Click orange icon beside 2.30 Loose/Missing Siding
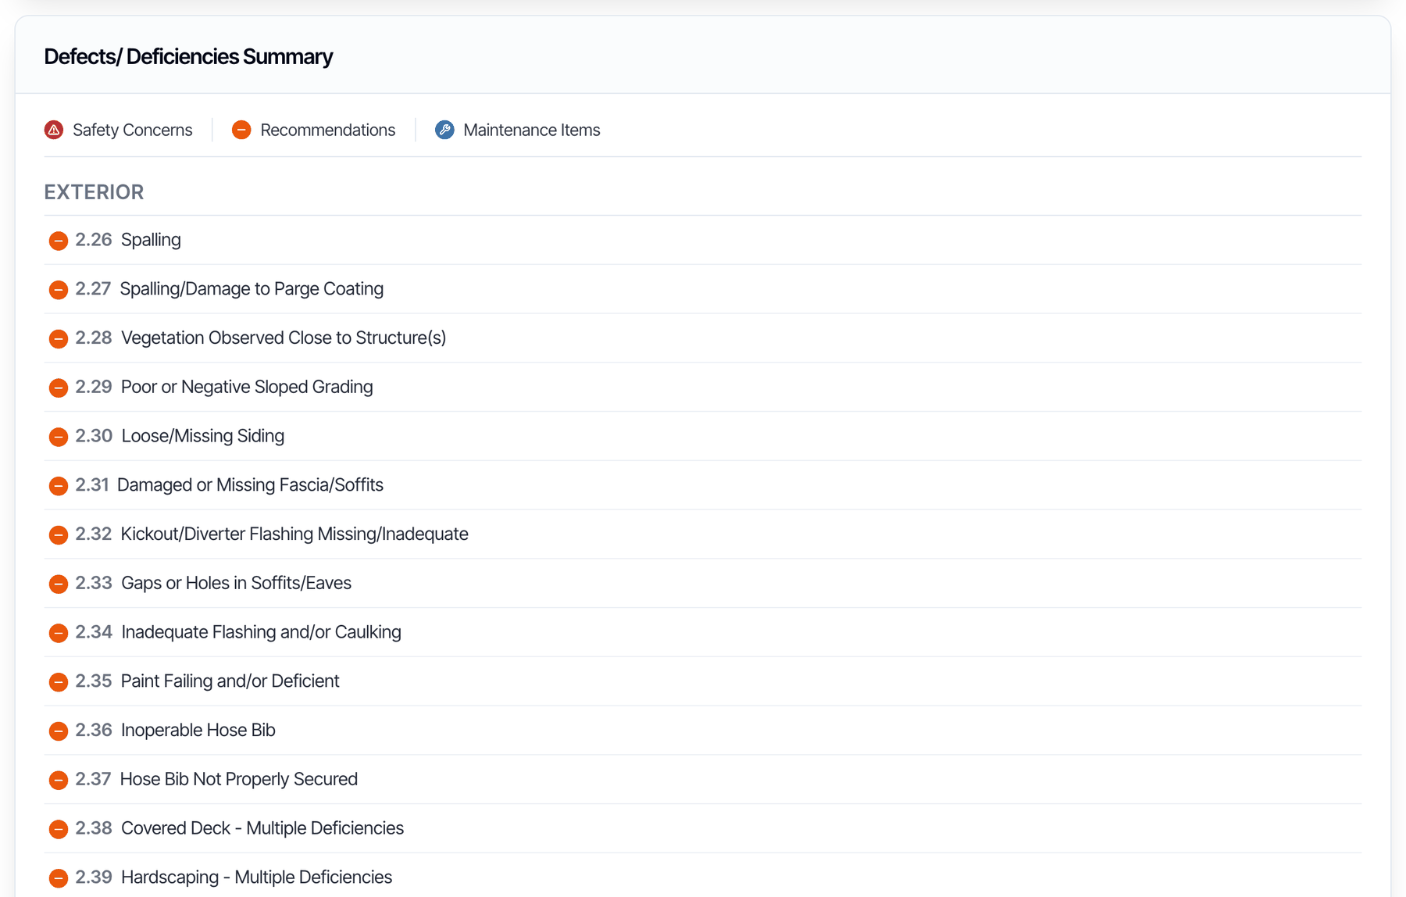 pyautogui.click(x=59, y=437)
